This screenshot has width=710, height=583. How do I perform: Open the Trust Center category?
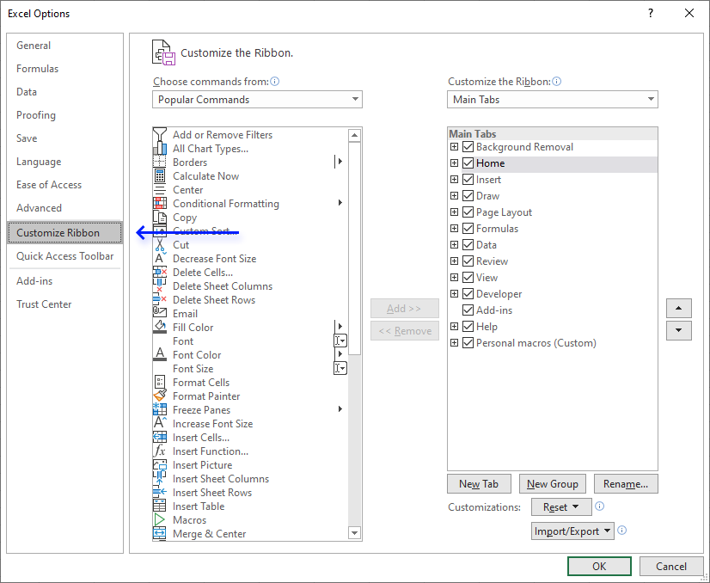[64, 304]
